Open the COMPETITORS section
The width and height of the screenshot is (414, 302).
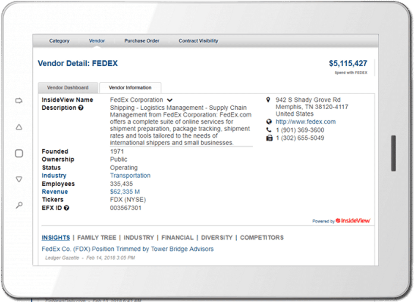262,237
